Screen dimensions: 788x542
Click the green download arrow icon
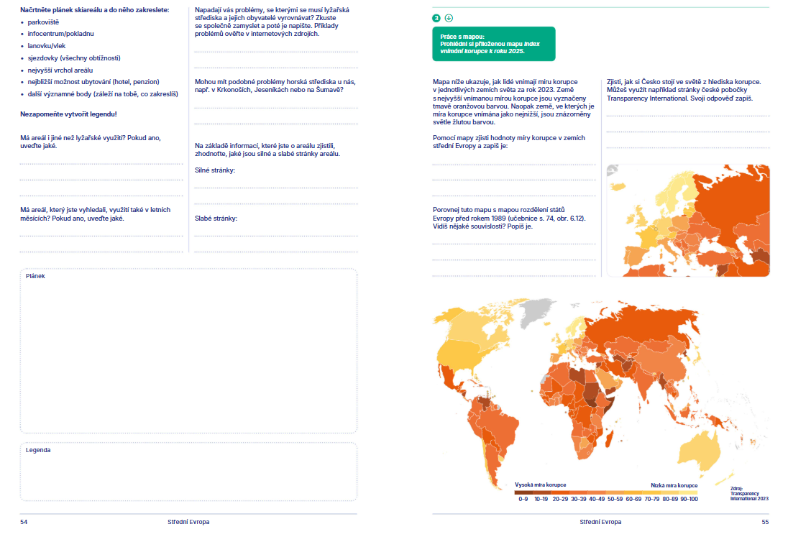pos(449,18)
